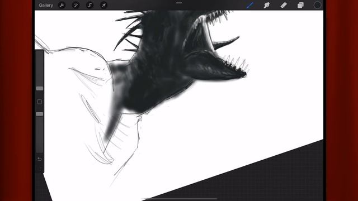
Task: Click the brush opacity slider handle
Action: click(40, 114)
